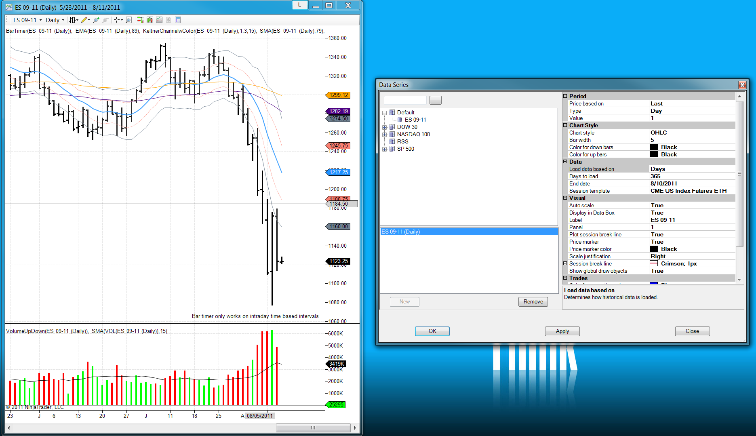Click the ES 09-11 instrument icon in tree
The image size is (756, 436).
coord(400,120)
